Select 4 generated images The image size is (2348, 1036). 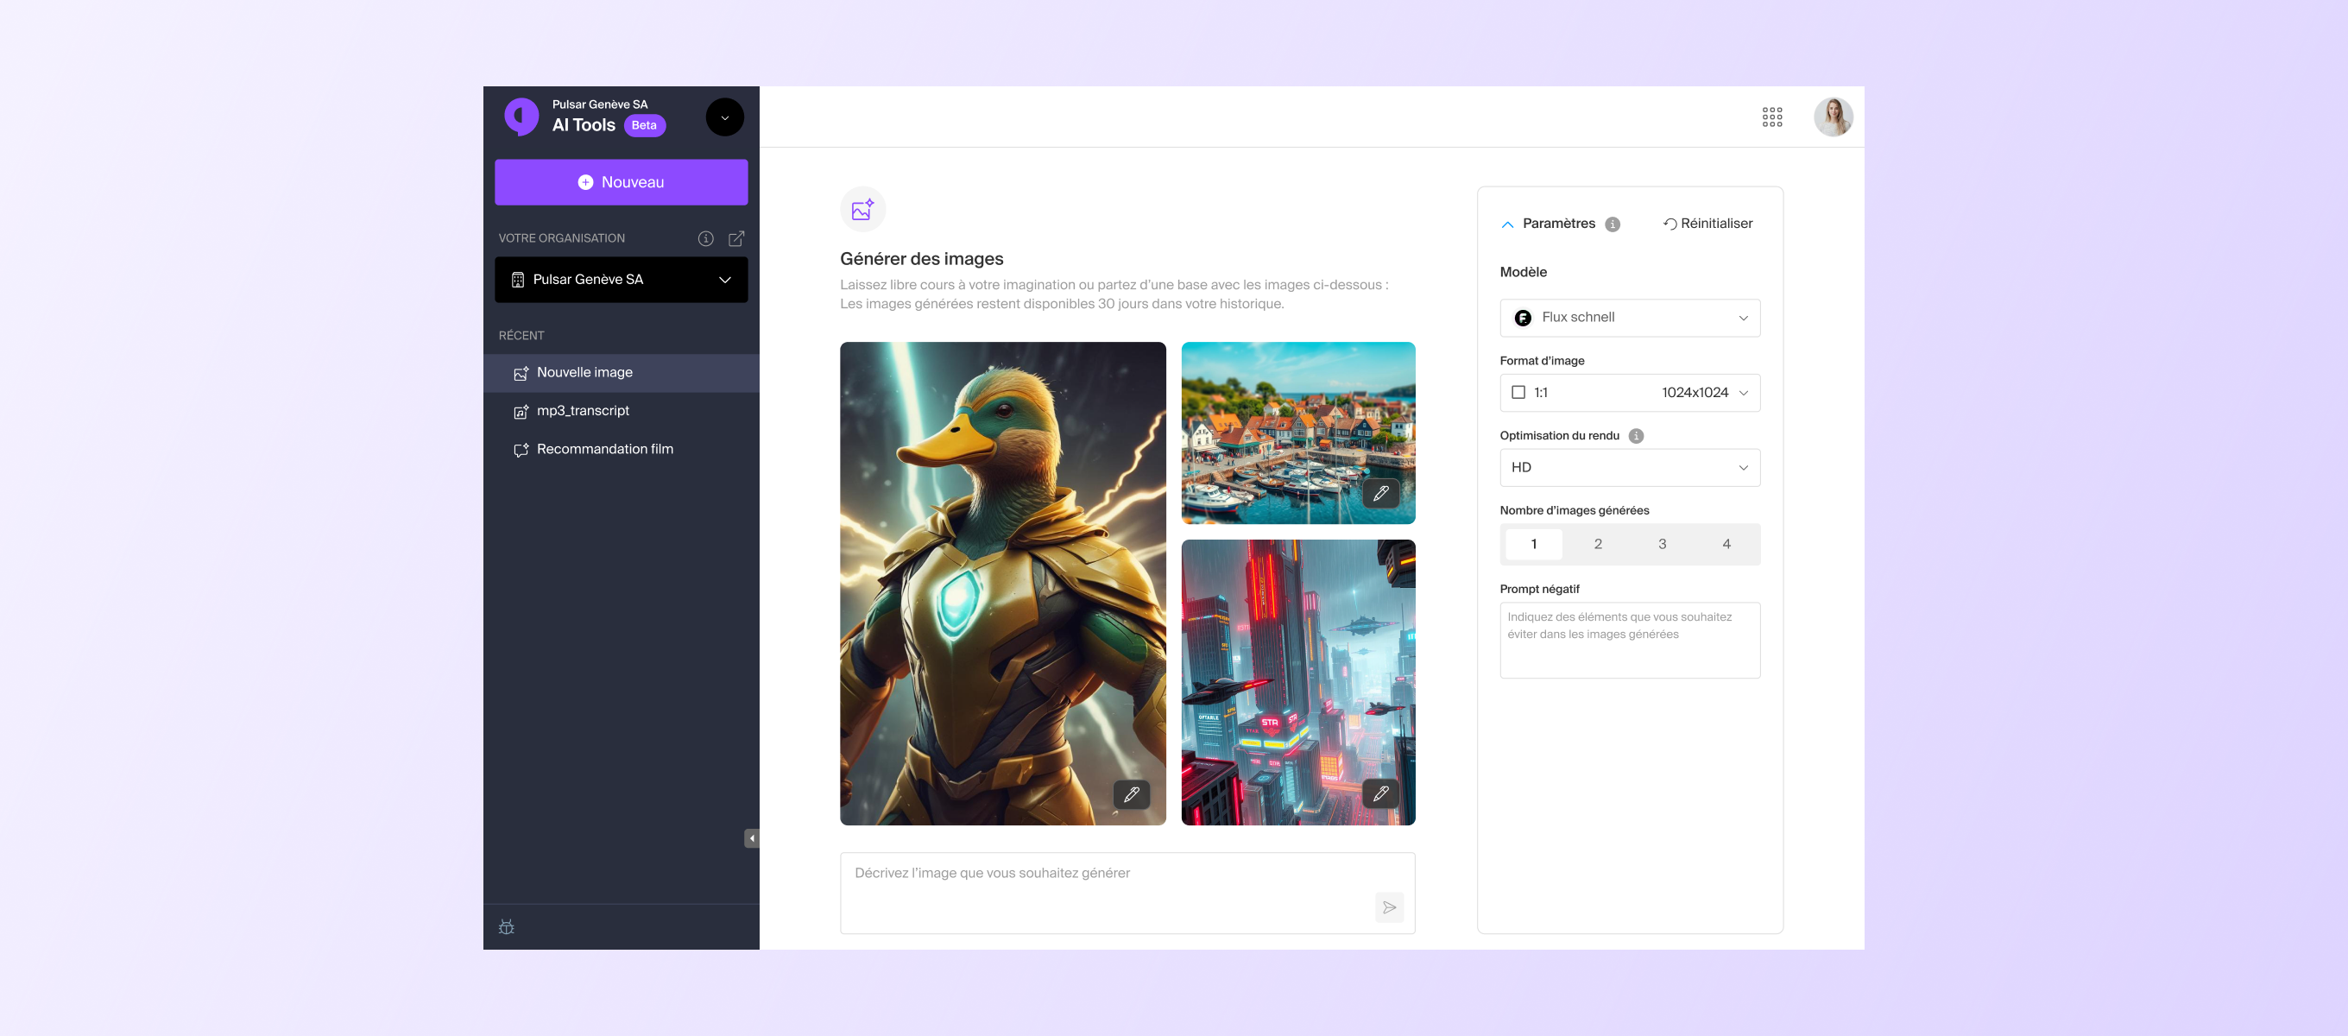point(1726,544)
